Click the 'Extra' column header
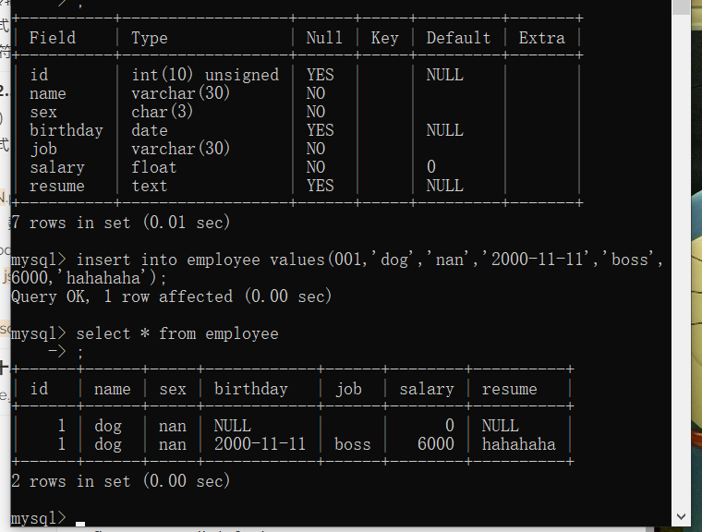 click(541, 38)
